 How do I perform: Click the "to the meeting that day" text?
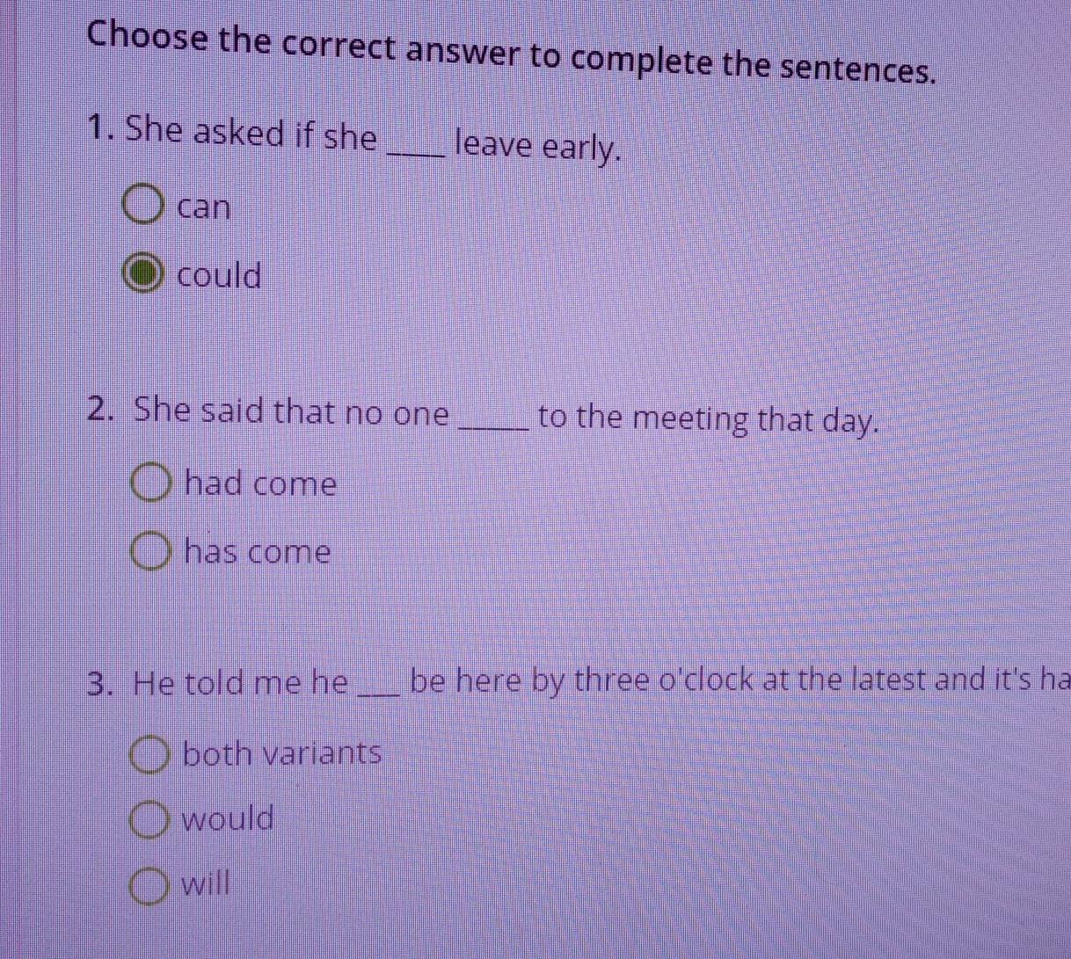tap(708, 419)
